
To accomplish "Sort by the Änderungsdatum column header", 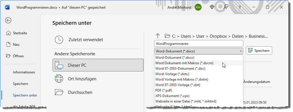I will pyautogui.click(x=257, y=82).
